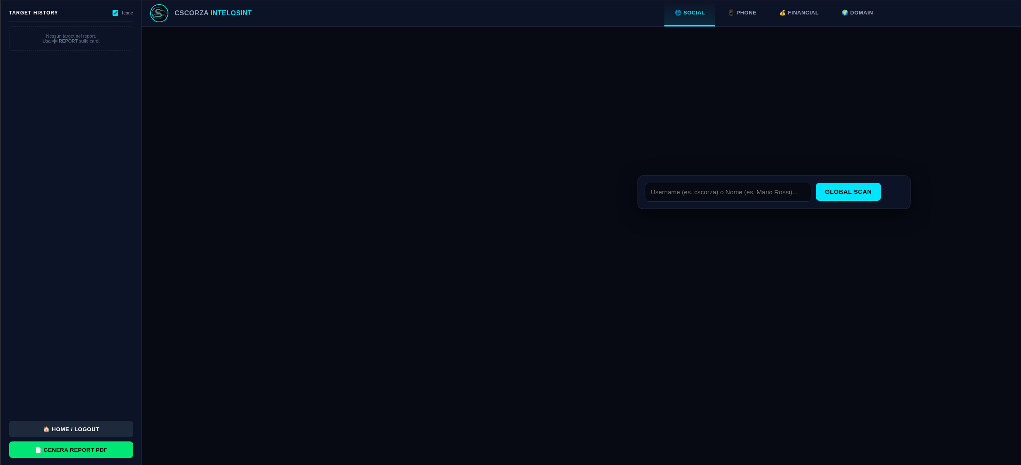Click the Icone checkbox label text

pyautogui.click(x=127, y=13)
